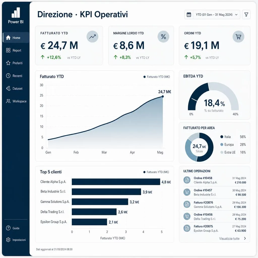Image resolution: width=258 pixels, height=258 pixels.
Task: Open the Guida help link
Action: pos(16,228)
